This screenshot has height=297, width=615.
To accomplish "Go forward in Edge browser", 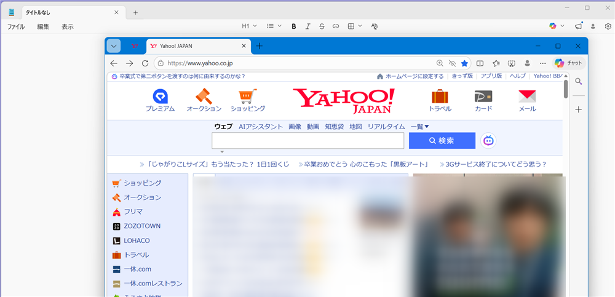I will pos(129,63).
